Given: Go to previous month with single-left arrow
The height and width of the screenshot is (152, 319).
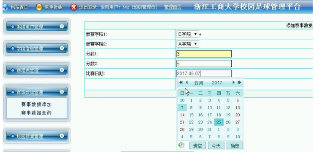Looking at the screenshot, I should (187, 83).
